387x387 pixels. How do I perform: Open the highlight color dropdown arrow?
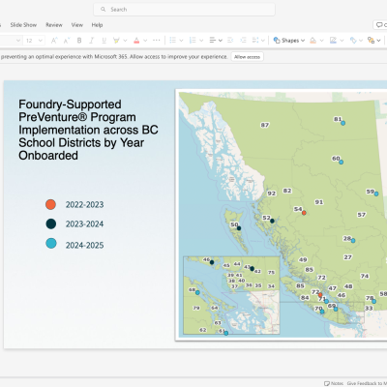(125, 41)
